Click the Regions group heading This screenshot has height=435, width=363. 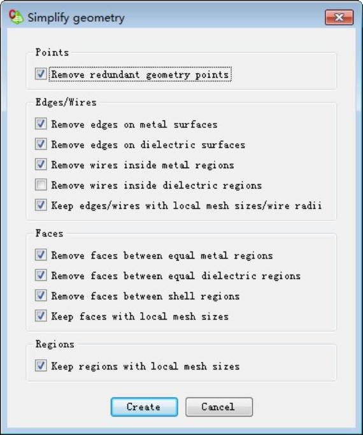pyautogui.click(x=55, y=345)
